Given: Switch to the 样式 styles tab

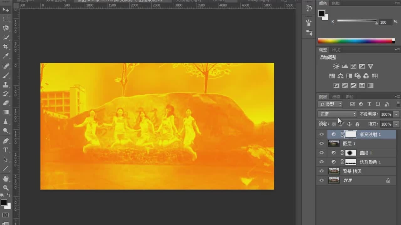Looking at the screenshot, I should 336,50.
